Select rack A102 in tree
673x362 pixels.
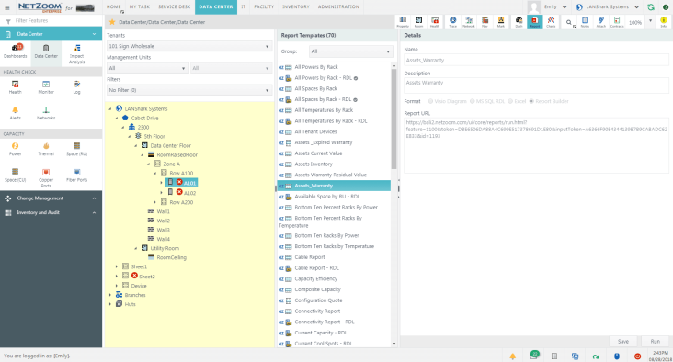[189, 193]
